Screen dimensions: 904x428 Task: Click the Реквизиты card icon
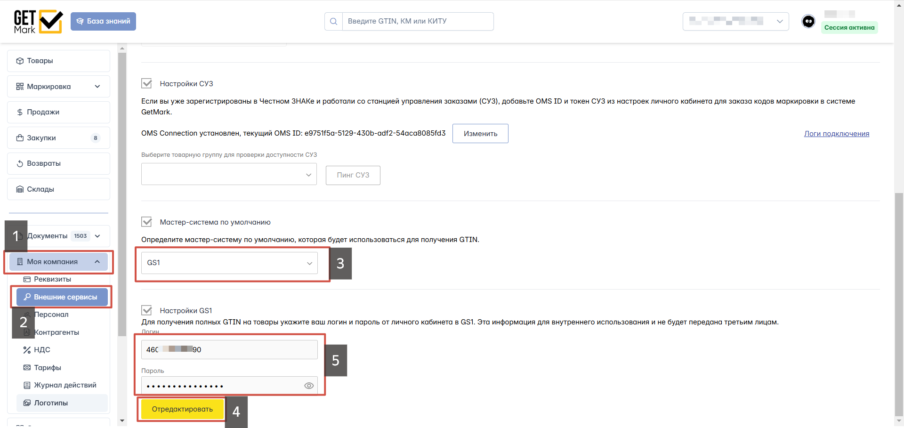27,279
